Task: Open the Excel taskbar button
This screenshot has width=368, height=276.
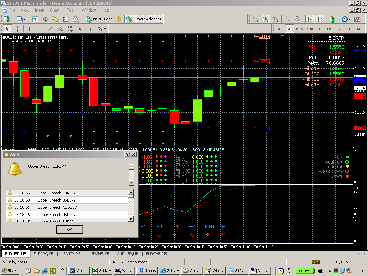Action: tap(101, 271)
